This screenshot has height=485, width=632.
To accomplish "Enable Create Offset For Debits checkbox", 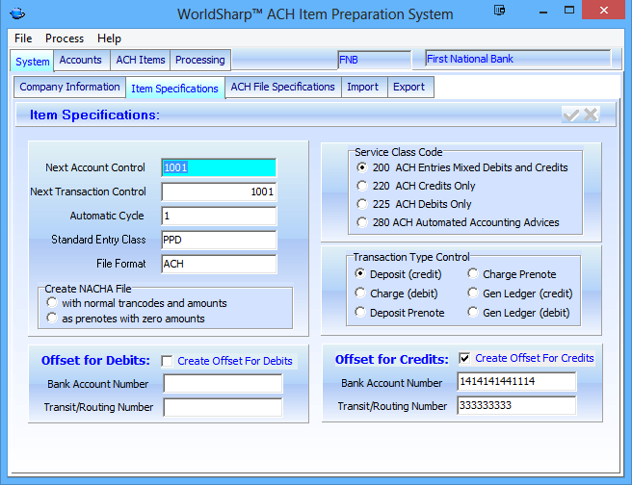I will (167, 361).
